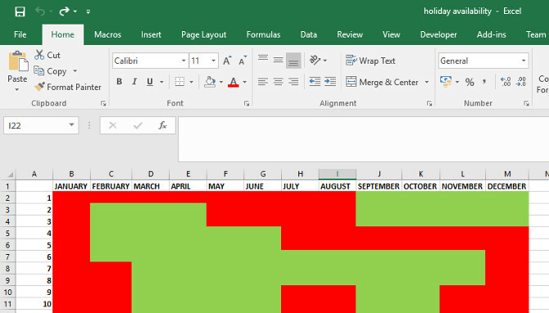
Task: Open the General number format dropdown
Action: [524, 61]
